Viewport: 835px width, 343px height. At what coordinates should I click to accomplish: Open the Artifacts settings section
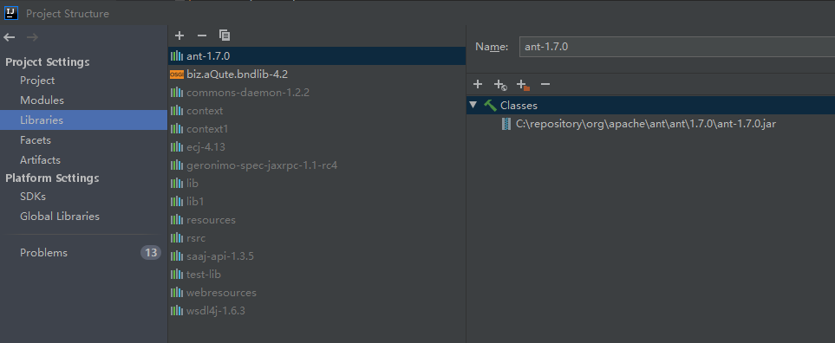[40, 160]
